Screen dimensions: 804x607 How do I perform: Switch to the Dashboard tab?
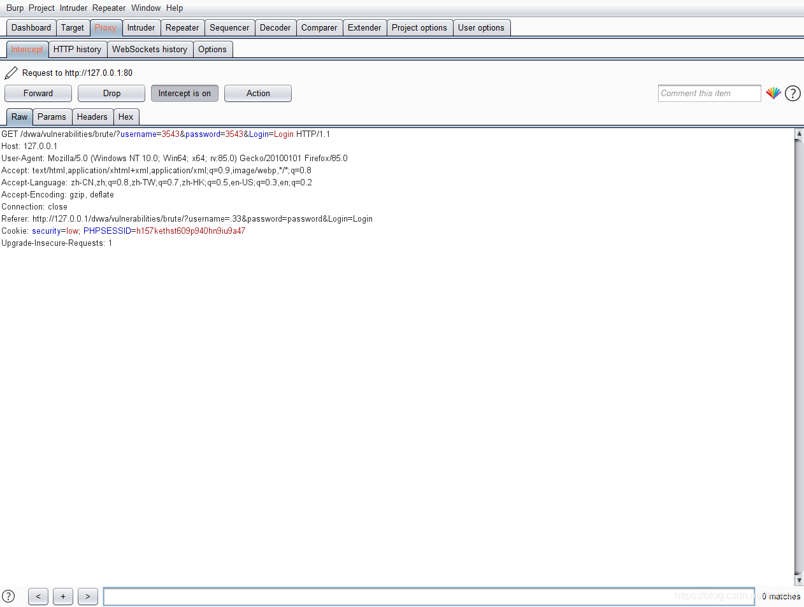(31, 28)
